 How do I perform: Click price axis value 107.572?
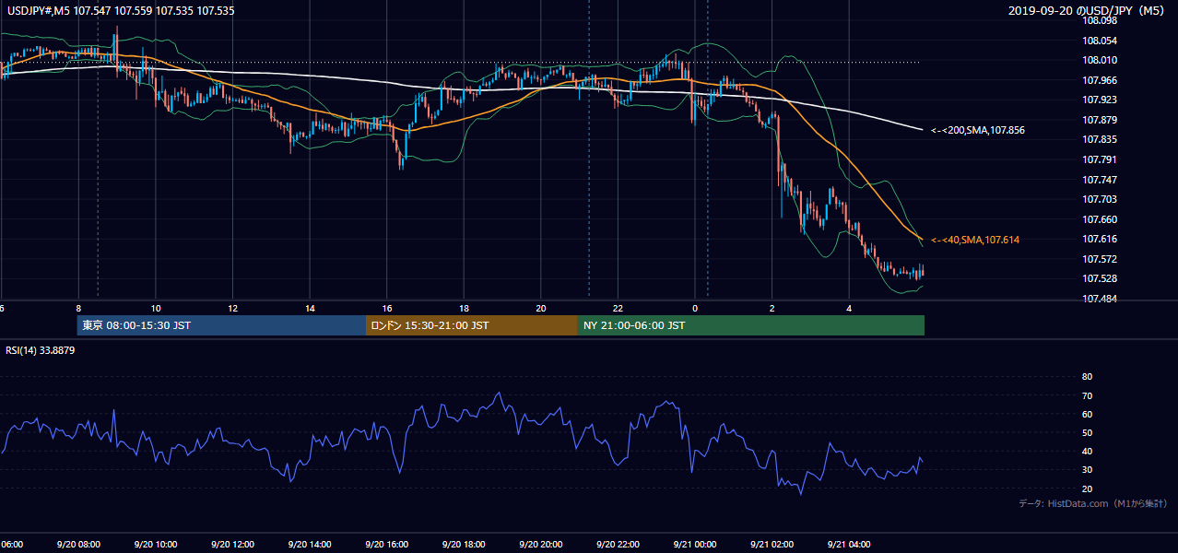pyautogui.click(x=1101, y=259)
